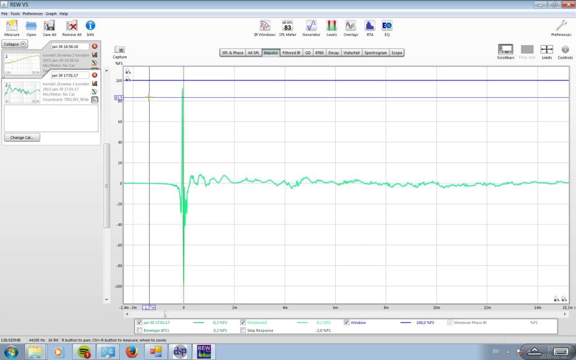Click name field jan 30 17:01:17
The image size is (576, 360).
point(70,75)
